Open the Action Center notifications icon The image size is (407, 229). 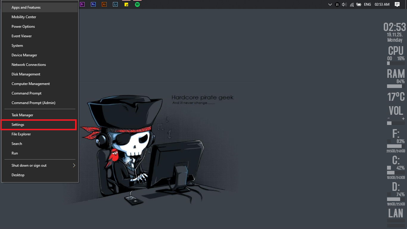tap(397, 4)
